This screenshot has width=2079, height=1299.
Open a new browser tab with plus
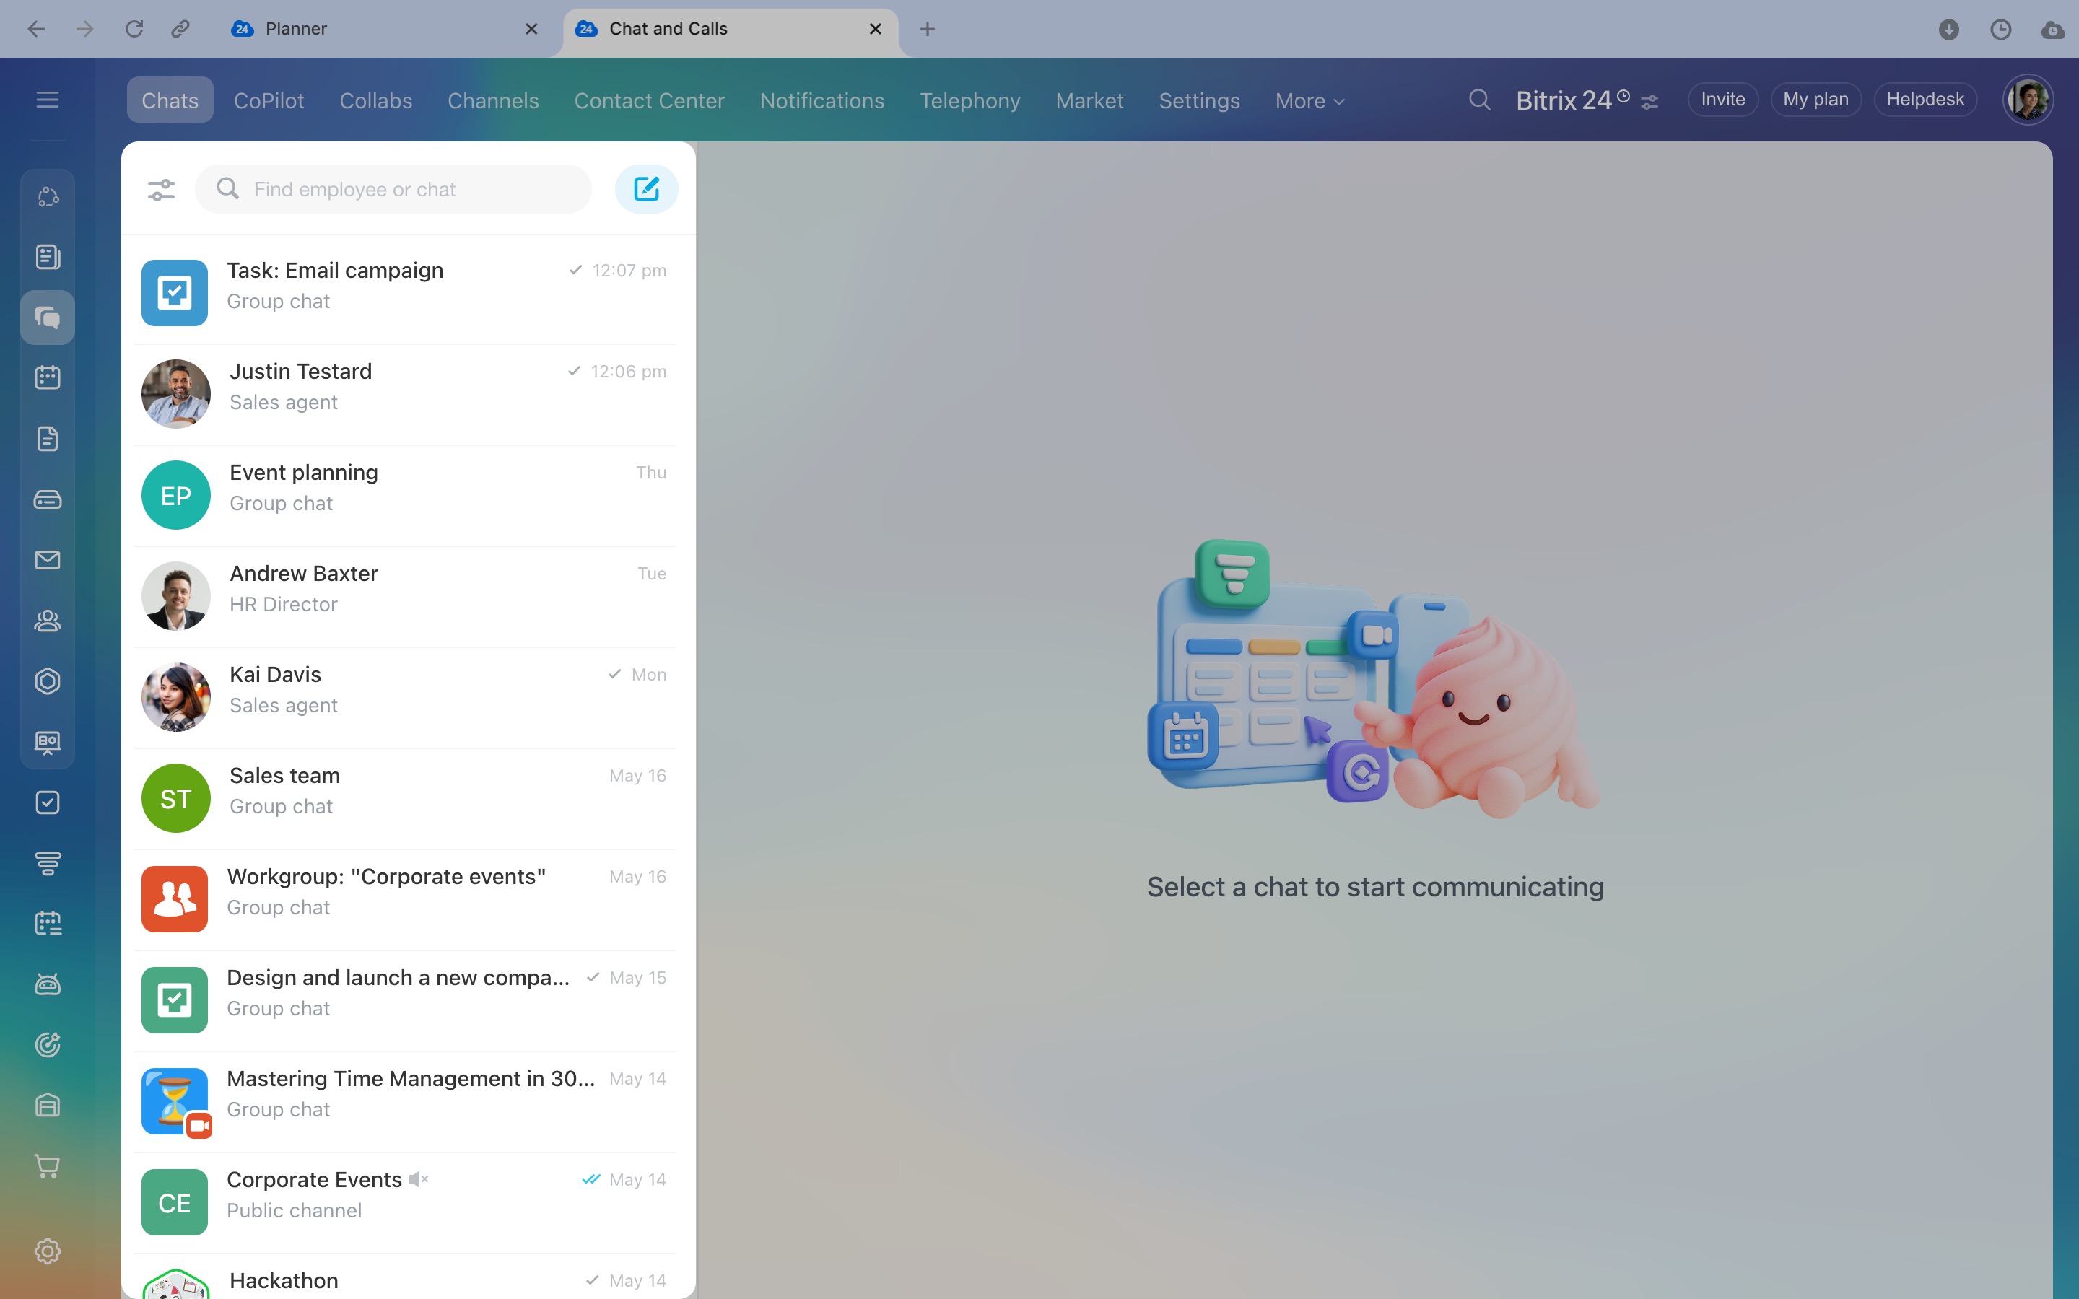[927, 29]
